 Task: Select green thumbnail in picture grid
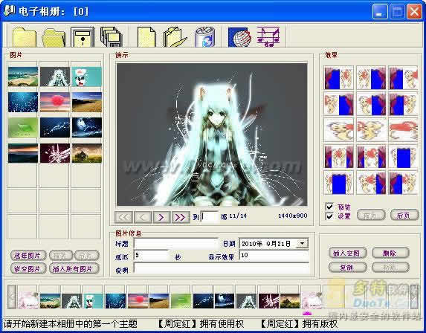click(x=23, y=127)
